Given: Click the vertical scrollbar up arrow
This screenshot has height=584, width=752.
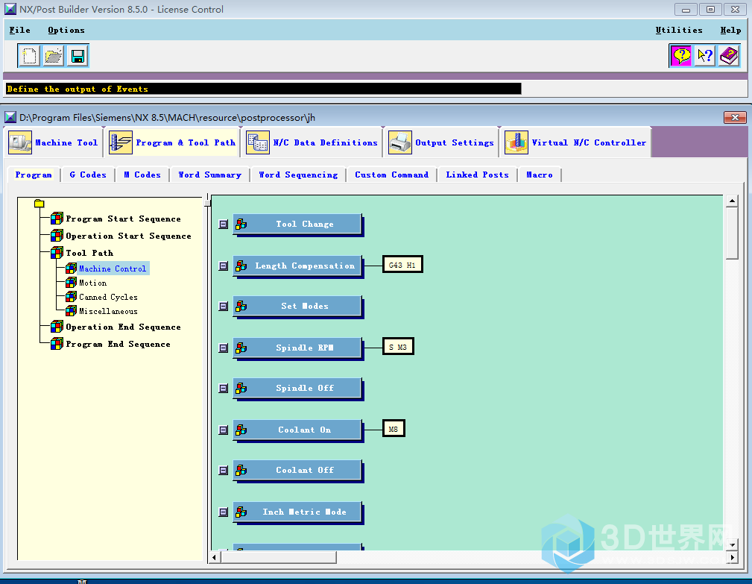Looking at the screenshot, I should click(x=732, y=201).
